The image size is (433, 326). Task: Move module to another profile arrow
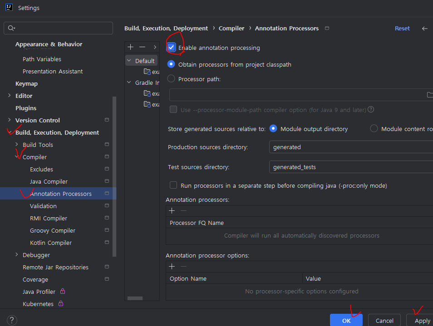(x=155, y=47)
